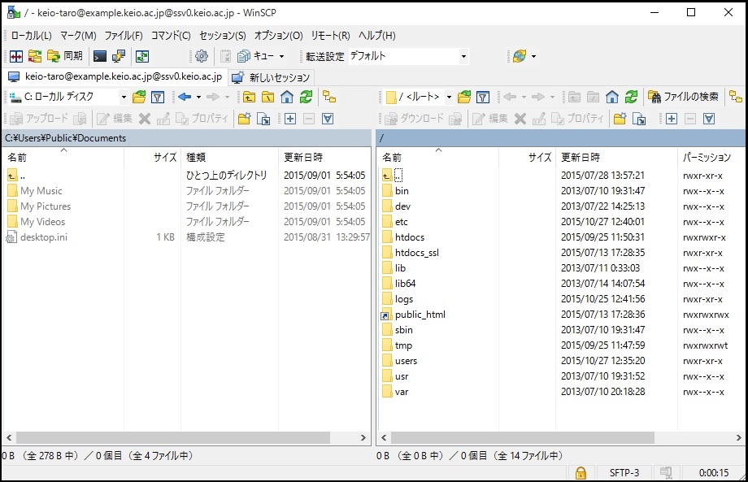Open the 転送設定 デフォルト dropdown

(463, 56)
